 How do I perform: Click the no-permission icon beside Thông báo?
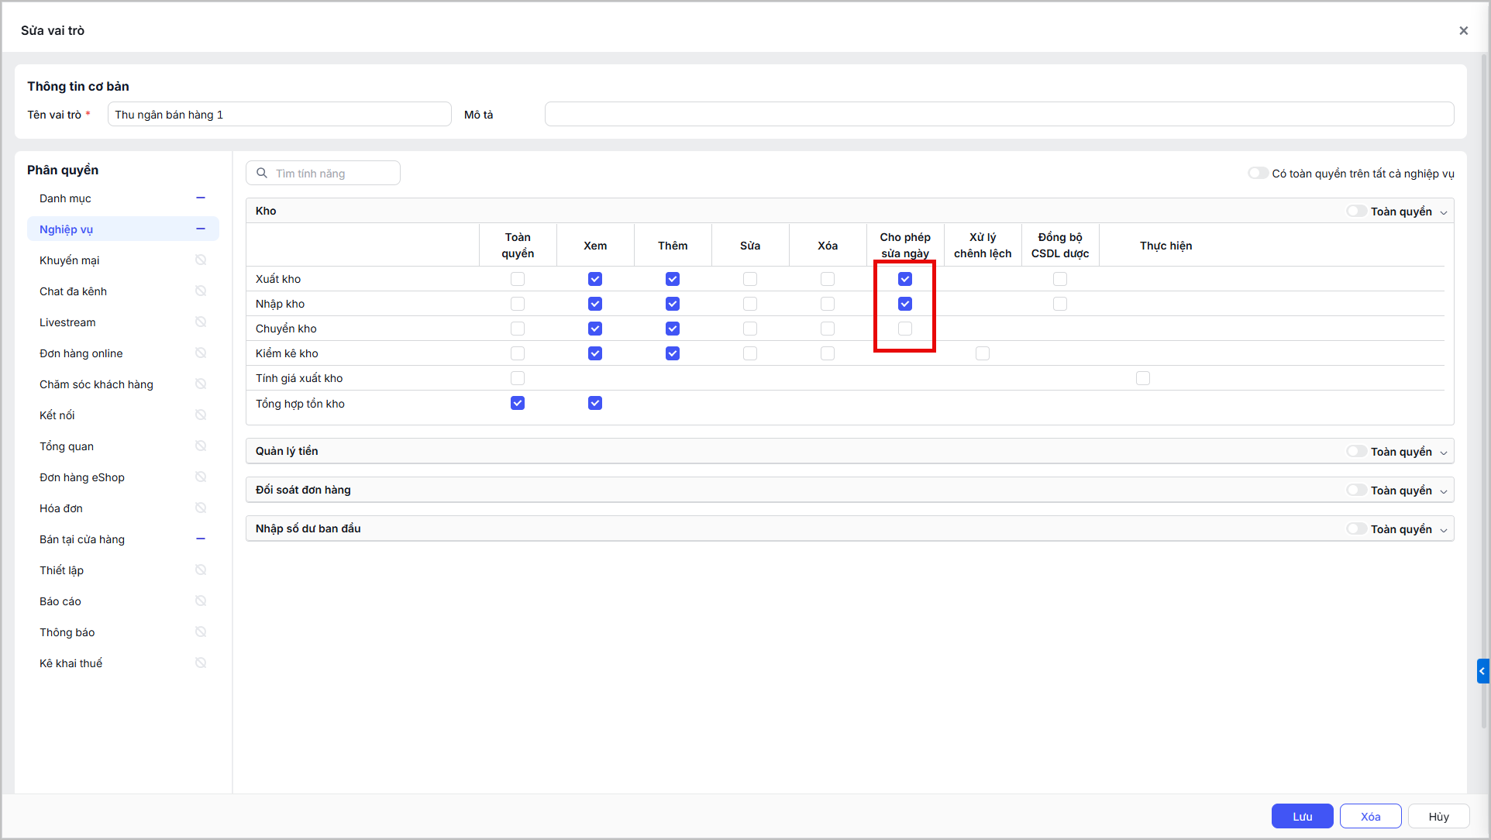click(201, 632)
